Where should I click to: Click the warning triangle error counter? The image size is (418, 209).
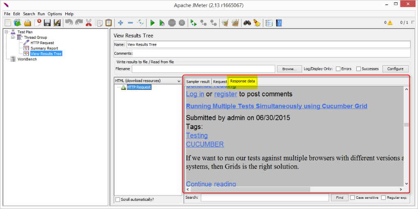coord(390,23)
